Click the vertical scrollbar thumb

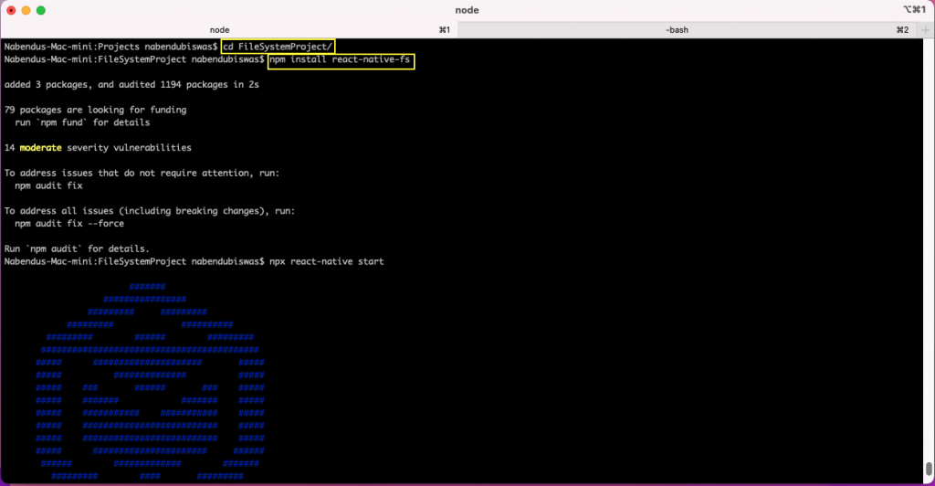929,469
